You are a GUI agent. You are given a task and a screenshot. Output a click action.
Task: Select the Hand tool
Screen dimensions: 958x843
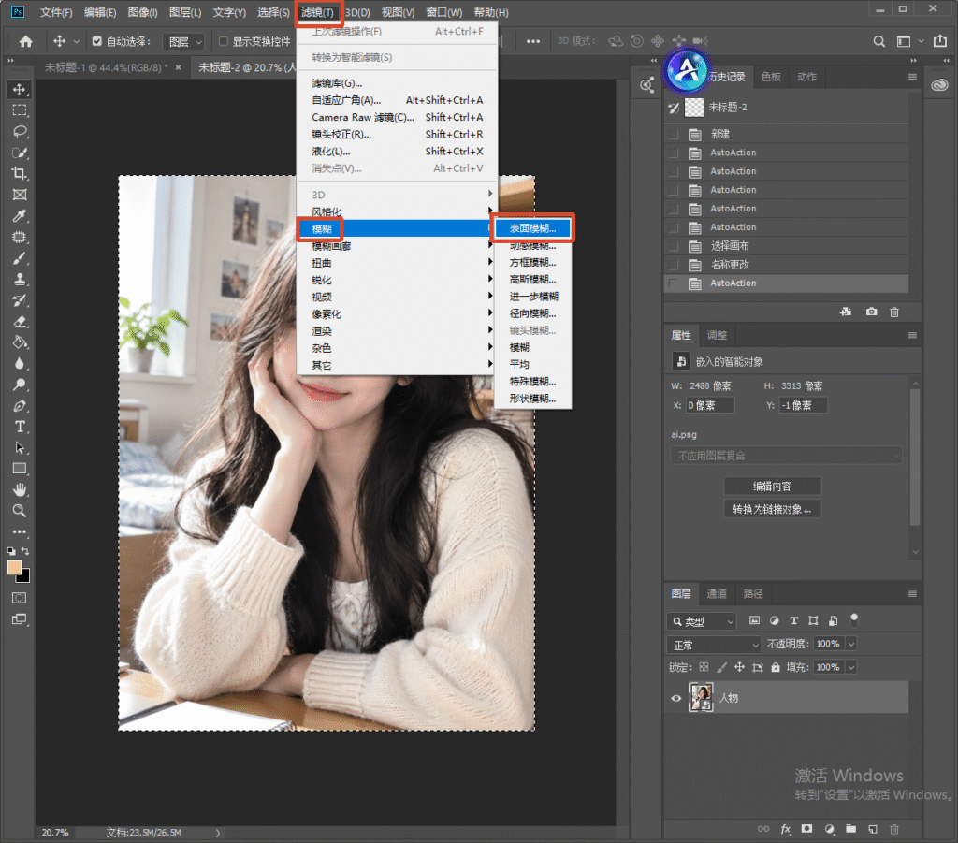20,490
